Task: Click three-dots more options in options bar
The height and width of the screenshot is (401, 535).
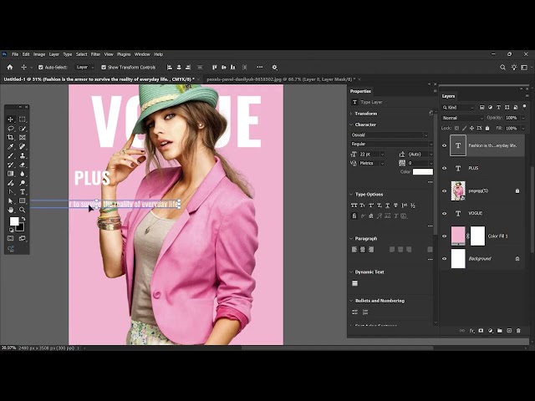Action: coord(260,68)
